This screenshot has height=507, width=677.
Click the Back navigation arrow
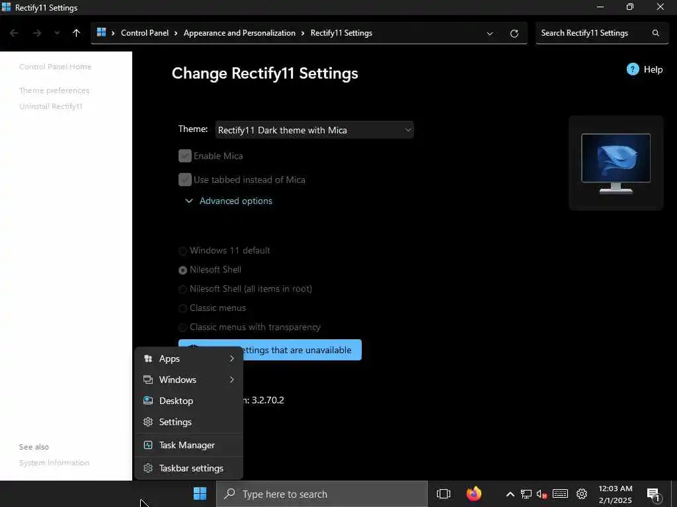pos(14,33)
